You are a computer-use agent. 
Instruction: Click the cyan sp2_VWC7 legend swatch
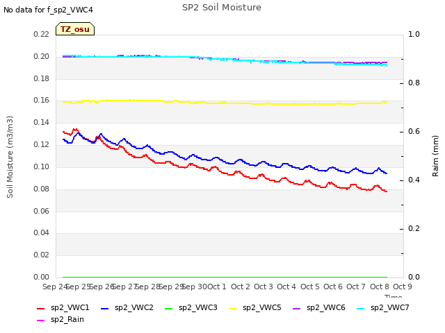click(360, 308)
